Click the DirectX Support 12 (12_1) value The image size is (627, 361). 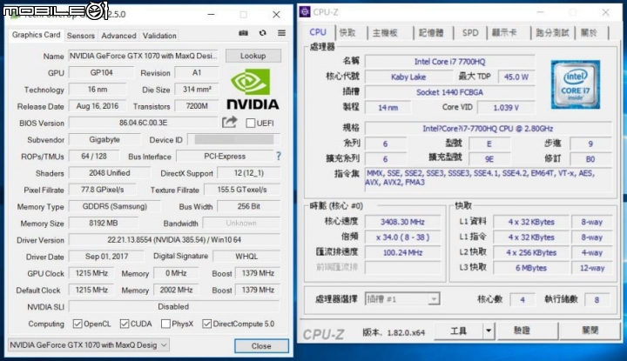pos(249,173)
